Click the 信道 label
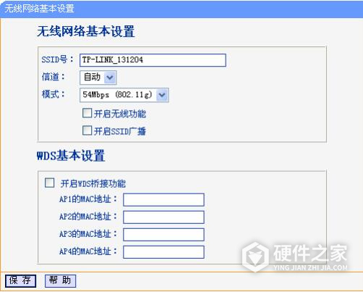Image resolution: width=363 pixels, height=292 pixels. click(53, 77)
